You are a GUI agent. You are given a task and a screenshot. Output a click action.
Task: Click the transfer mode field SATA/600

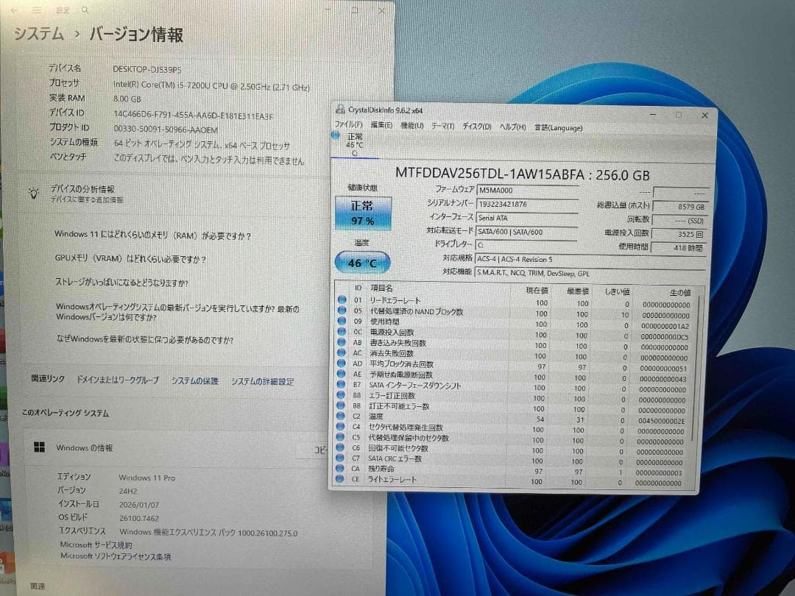[527, 232]
